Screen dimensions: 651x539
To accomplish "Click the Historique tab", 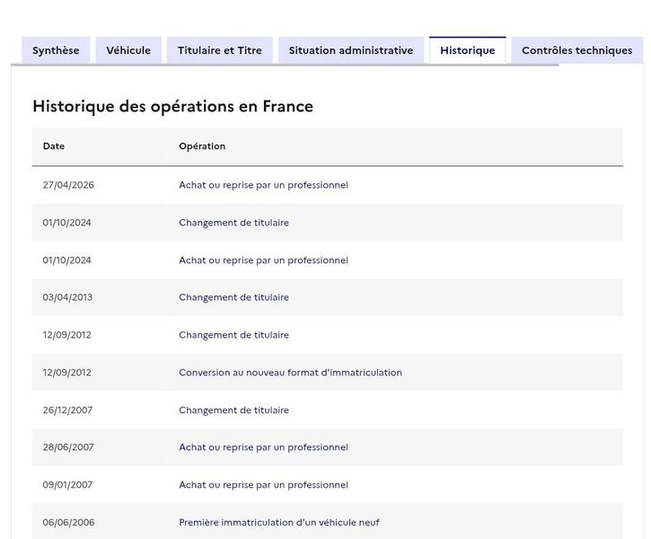I will pyautogui.click(x=468, y=50).
